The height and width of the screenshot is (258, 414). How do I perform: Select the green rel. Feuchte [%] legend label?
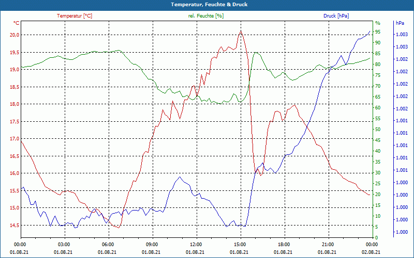click(x=206, y=16)
